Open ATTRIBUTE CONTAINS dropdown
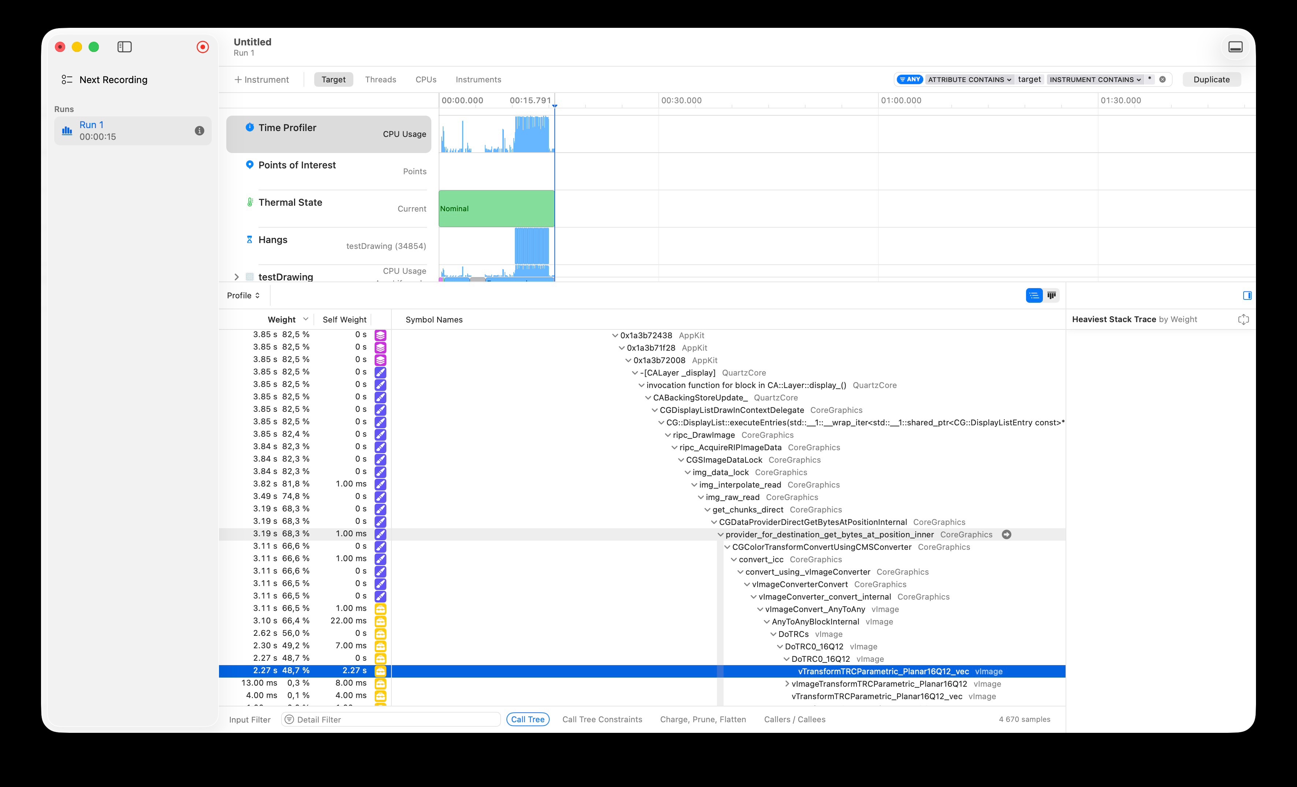This screenshot has height=787, width=1297. (x=969, y=79)
